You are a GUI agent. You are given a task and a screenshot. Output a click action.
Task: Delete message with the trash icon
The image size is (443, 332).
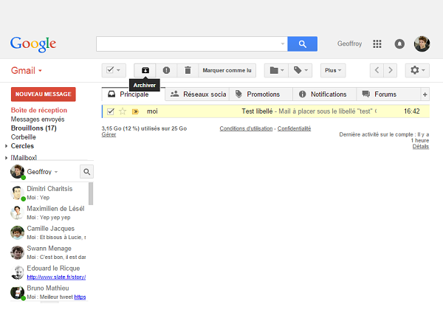pos(188,70)
